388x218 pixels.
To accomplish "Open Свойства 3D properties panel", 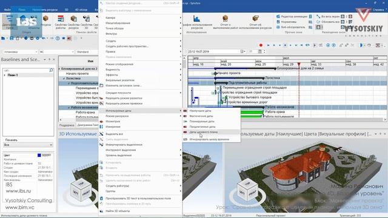I will pos(86,22).
